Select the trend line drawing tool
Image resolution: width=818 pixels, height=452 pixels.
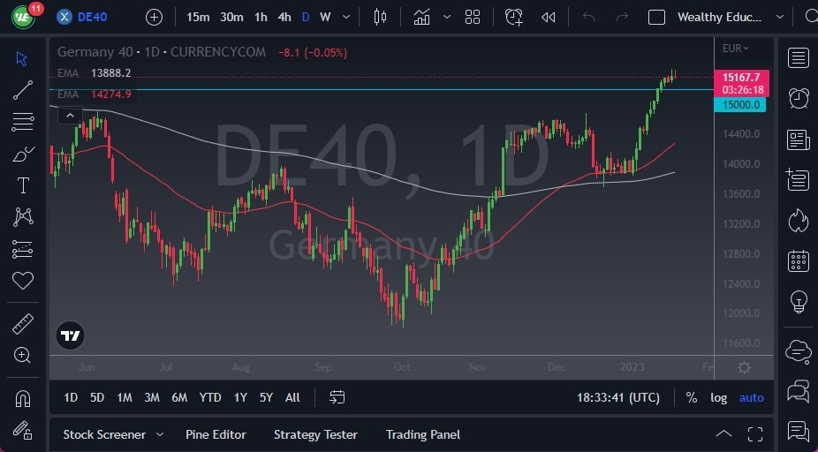(22, 90)
